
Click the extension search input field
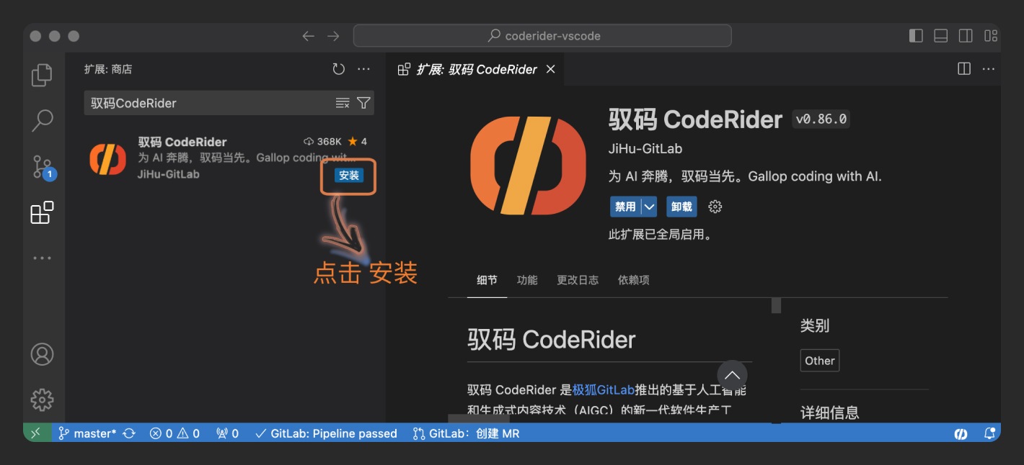pyautogui.click(x=209, y=103)
